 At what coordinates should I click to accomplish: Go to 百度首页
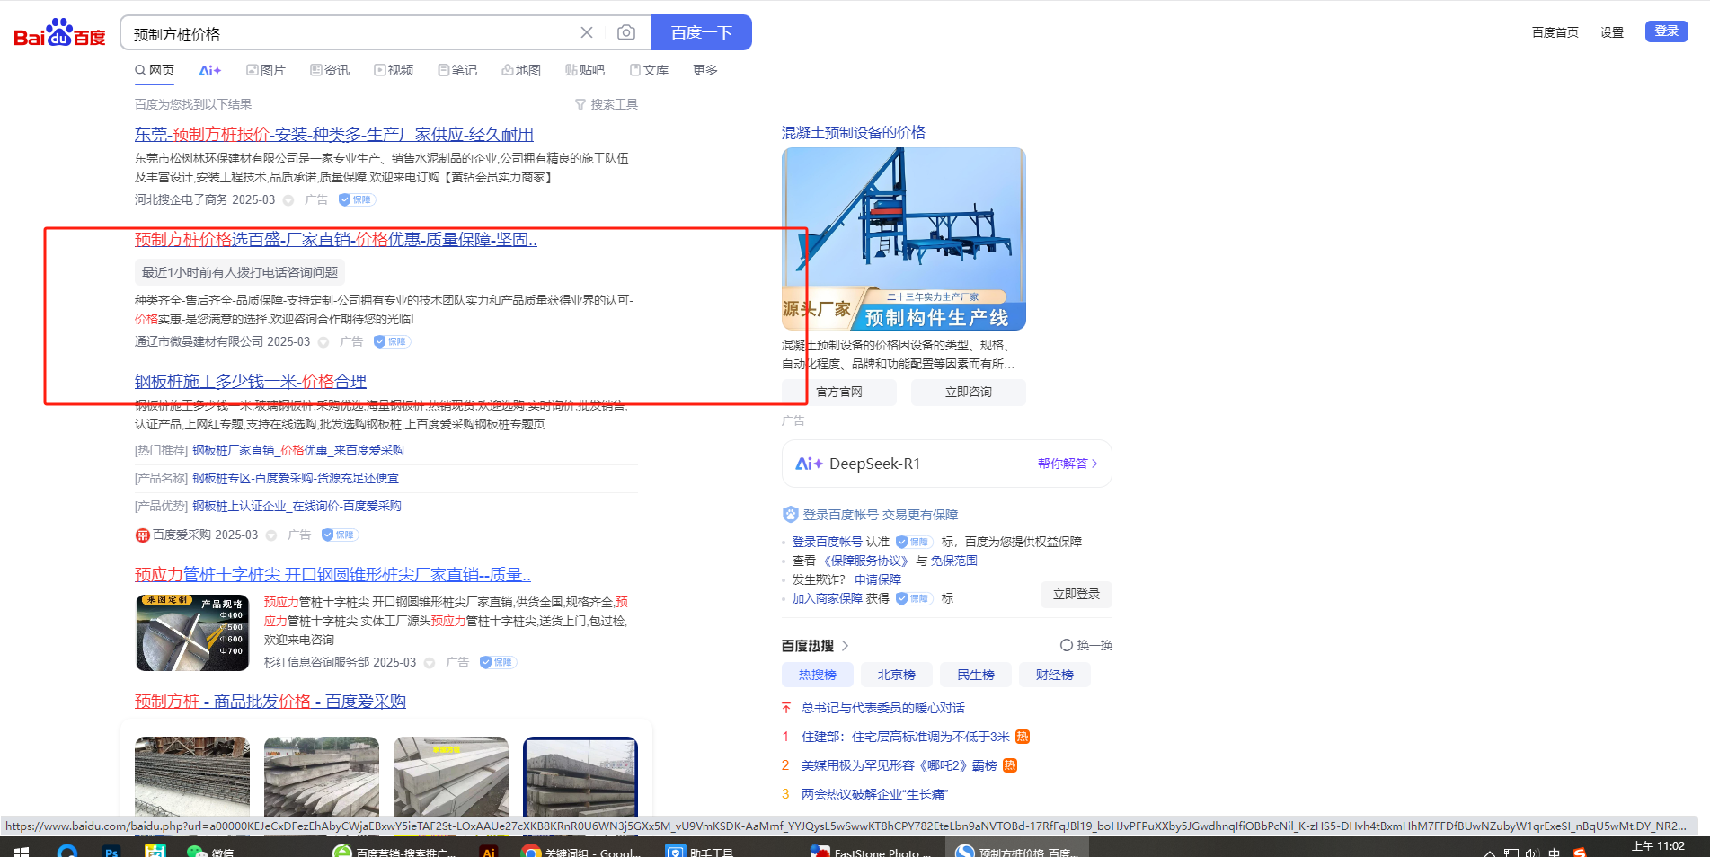[x=1555, y=32]
